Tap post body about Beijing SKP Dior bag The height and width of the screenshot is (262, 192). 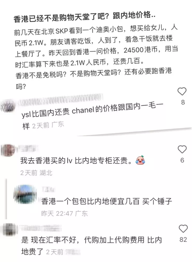click(96, 57)
